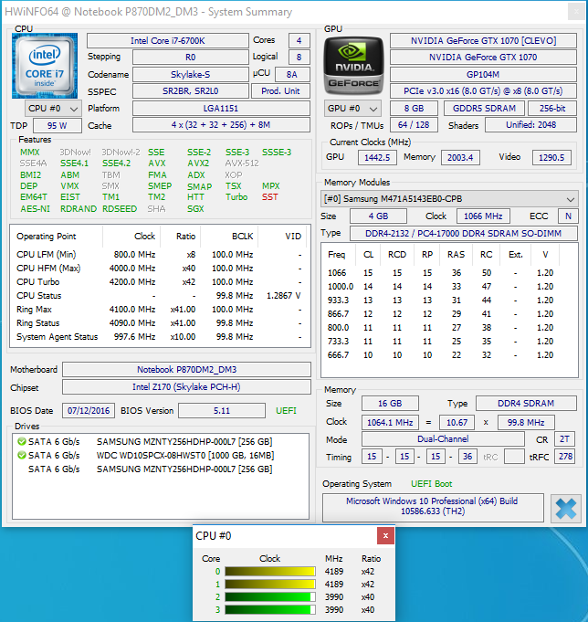
Task: Select the System Agent Status row
Action: [x=160, y=336]
